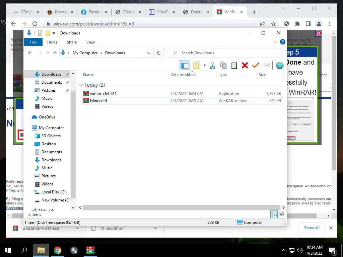This screenshot has width=343, height=257.
Task: Click WinRAR icon in taskbar
Action: (x=90, y=250)
